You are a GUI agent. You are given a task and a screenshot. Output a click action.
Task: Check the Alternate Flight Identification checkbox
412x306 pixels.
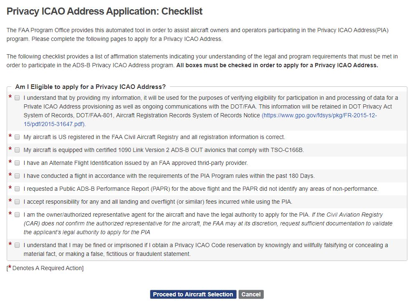coord(17,163)
